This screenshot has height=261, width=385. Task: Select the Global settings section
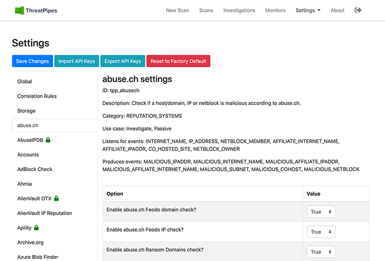[x=25, y=81]
